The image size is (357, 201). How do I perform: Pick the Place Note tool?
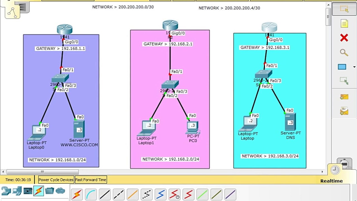coord(344,23)
